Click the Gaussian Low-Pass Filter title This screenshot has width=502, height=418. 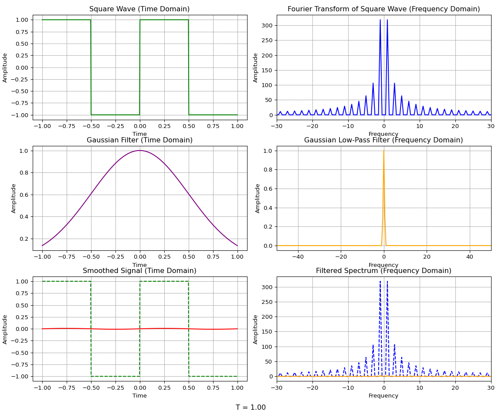383,140
